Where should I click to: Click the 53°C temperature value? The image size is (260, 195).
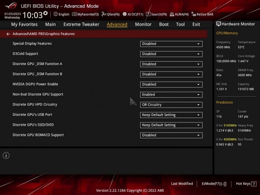241,47
